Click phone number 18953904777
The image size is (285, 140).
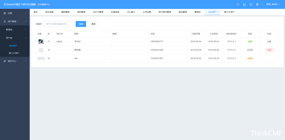pos(157,42)
